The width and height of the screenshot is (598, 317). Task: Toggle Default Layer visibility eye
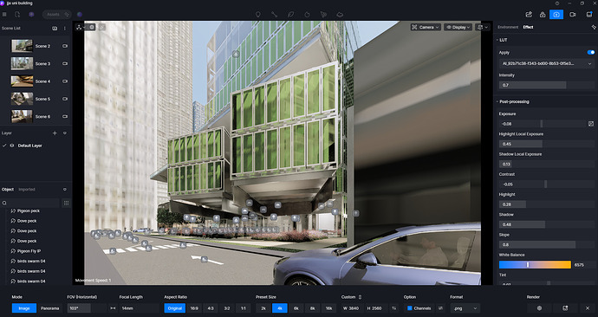pyautogui.click(x=12, y=146)
